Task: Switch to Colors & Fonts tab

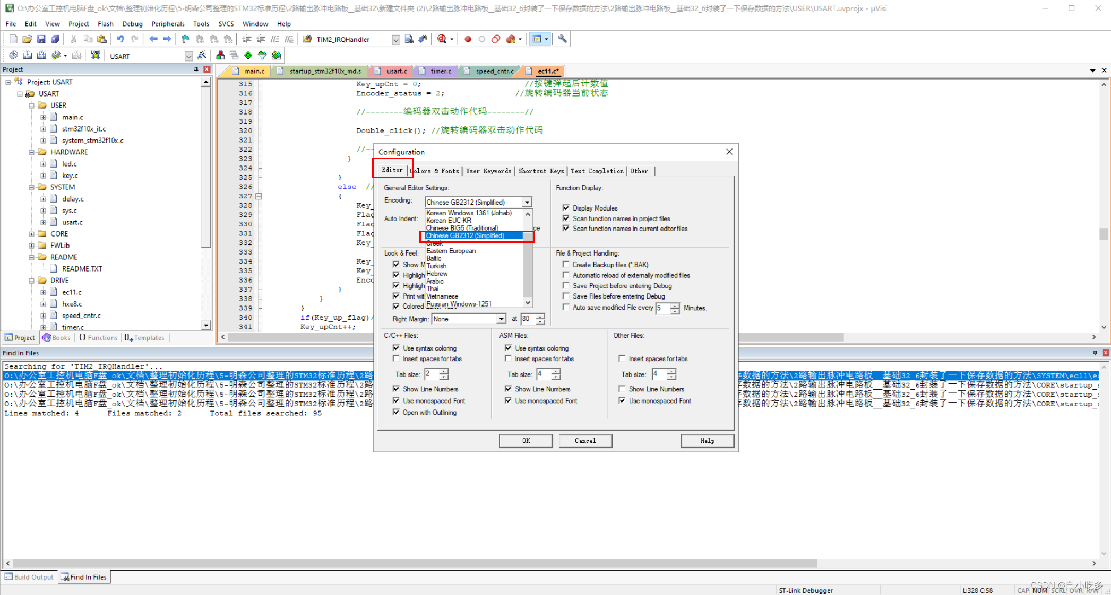Action: pyautogui.click(x=435, y=171)
